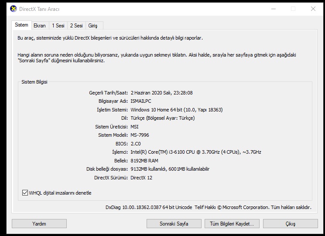325x236 pixels.
Task: Click the BIOS value 2.C0
Action: click(136, 144)
